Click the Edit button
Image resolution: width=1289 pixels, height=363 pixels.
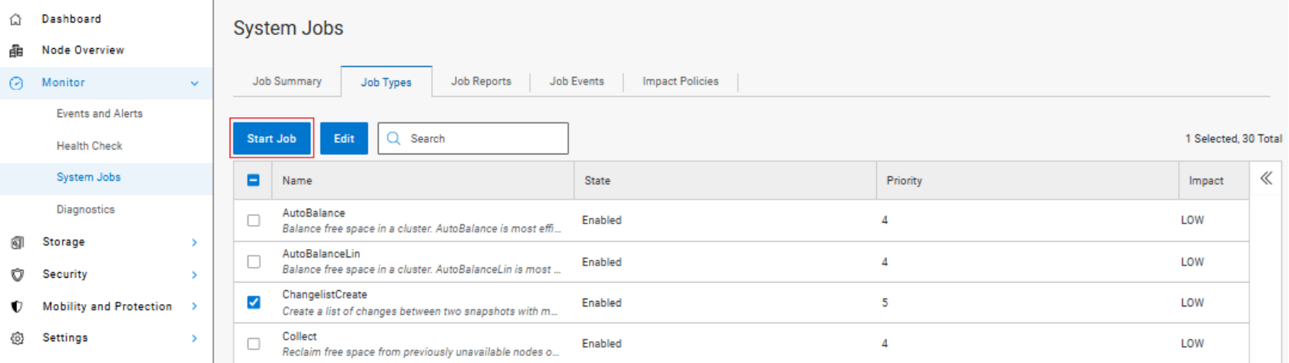344,138
